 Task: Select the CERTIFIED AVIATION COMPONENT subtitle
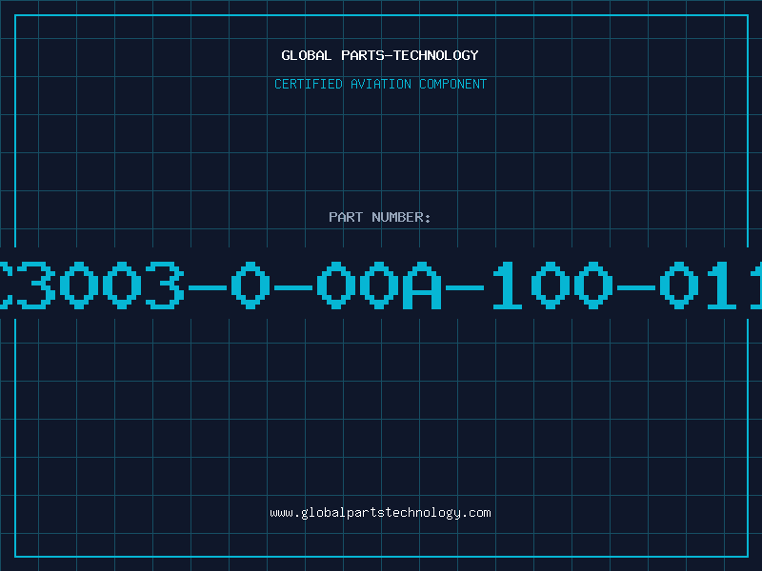pos(380,84)
